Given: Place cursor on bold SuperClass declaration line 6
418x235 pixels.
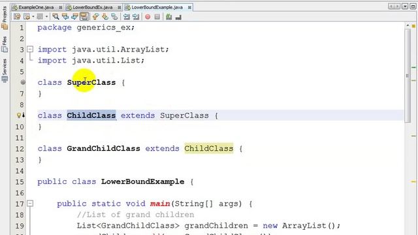Looking at the screenshot, I should coord(91,82).
